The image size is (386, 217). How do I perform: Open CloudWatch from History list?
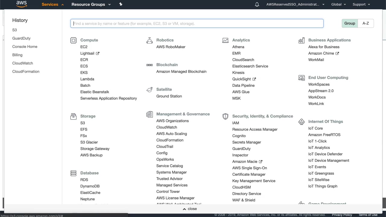23,63
